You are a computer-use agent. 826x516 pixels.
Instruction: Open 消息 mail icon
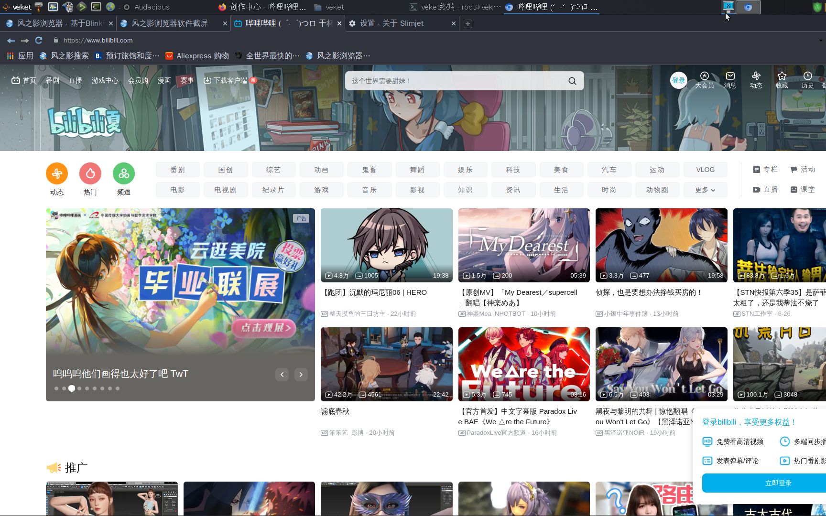tap(730, 80)
